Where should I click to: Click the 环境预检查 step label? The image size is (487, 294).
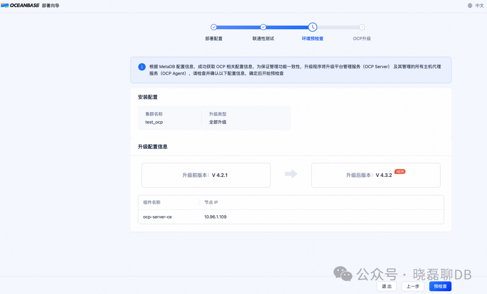[312, 38]
